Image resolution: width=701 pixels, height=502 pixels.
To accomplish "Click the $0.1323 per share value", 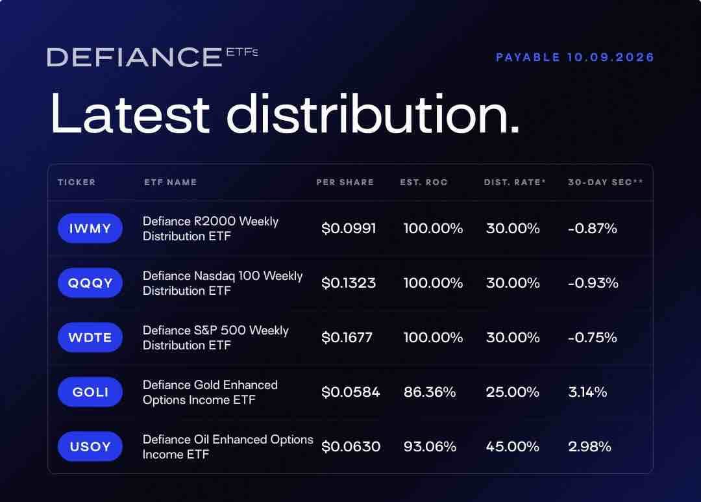I will point(349,282).
